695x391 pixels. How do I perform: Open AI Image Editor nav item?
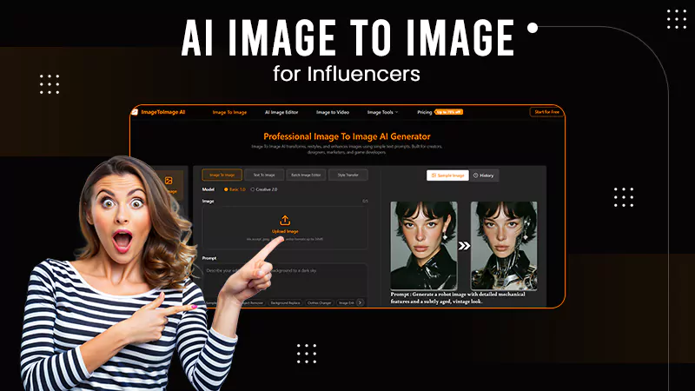point(281,112)
